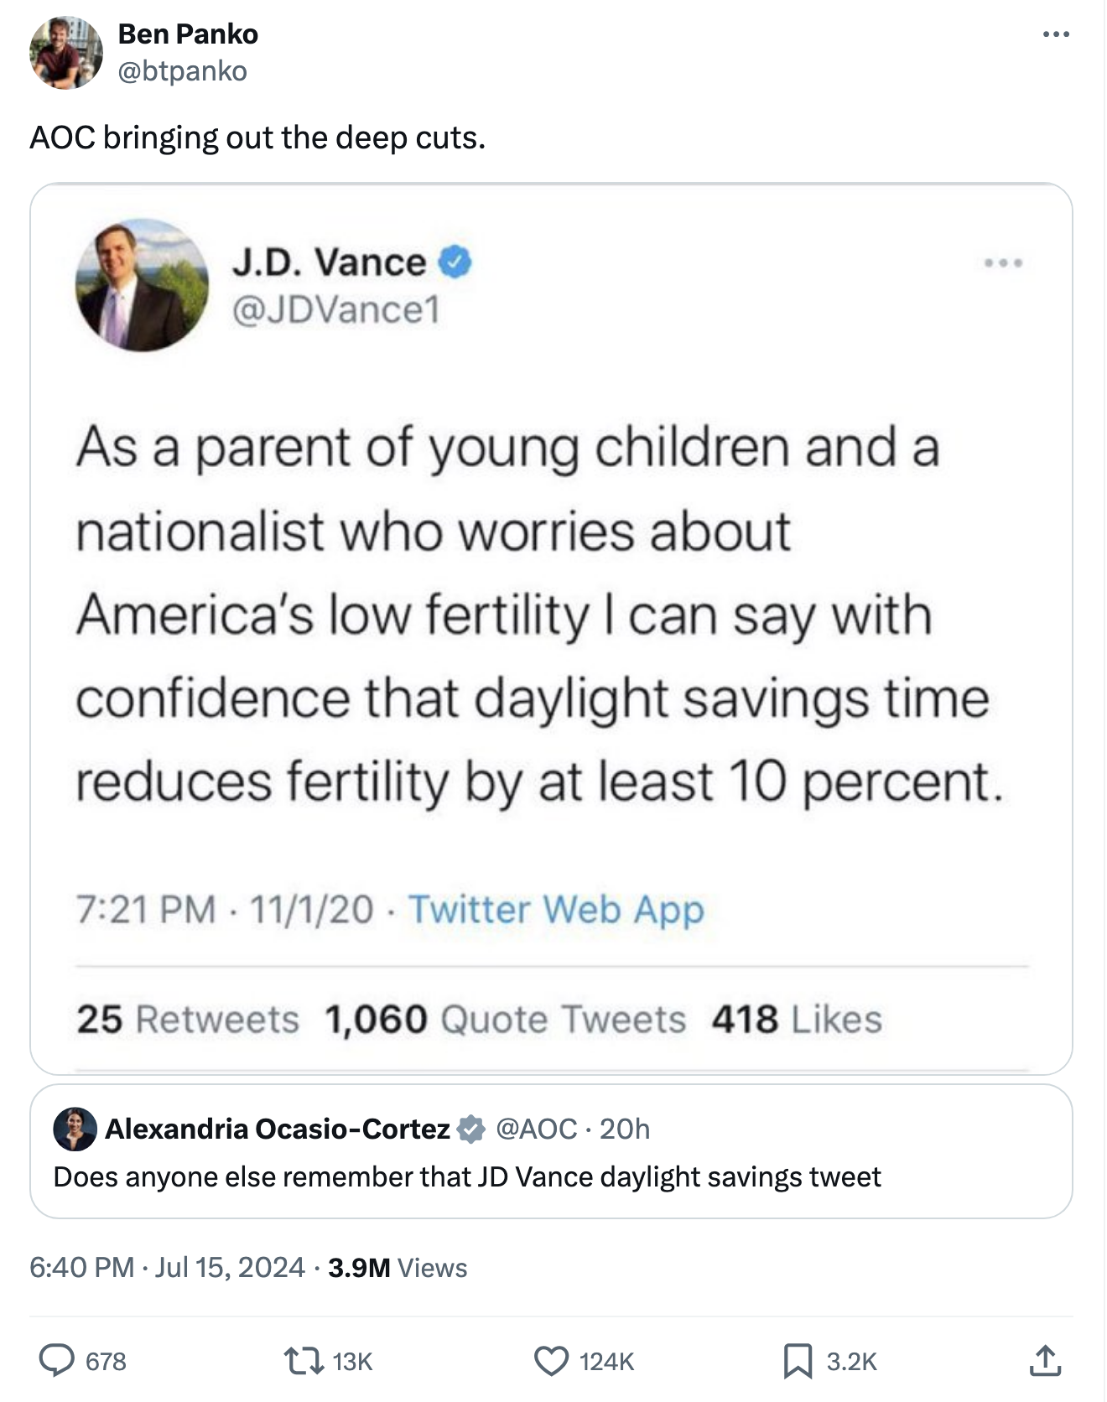
Task: Visit the @btpanko handle
Action: pyautogui.click(x=183, y=70)
